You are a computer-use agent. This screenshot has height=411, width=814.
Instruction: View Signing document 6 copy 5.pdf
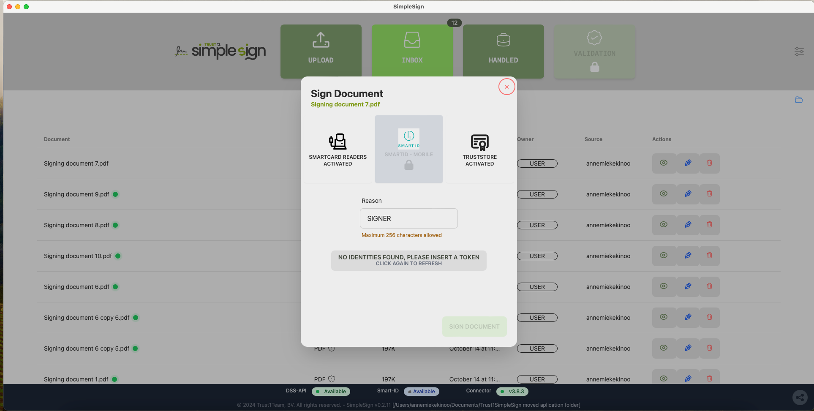(664, 348)
